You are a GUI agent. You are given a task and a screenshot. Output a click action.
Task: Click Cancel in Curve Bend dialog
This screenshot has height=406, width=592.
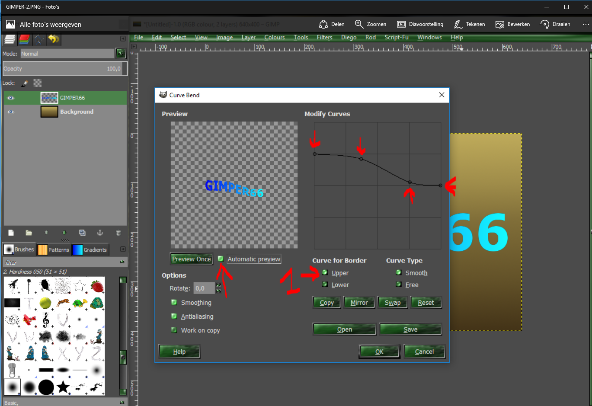(424, 352)
